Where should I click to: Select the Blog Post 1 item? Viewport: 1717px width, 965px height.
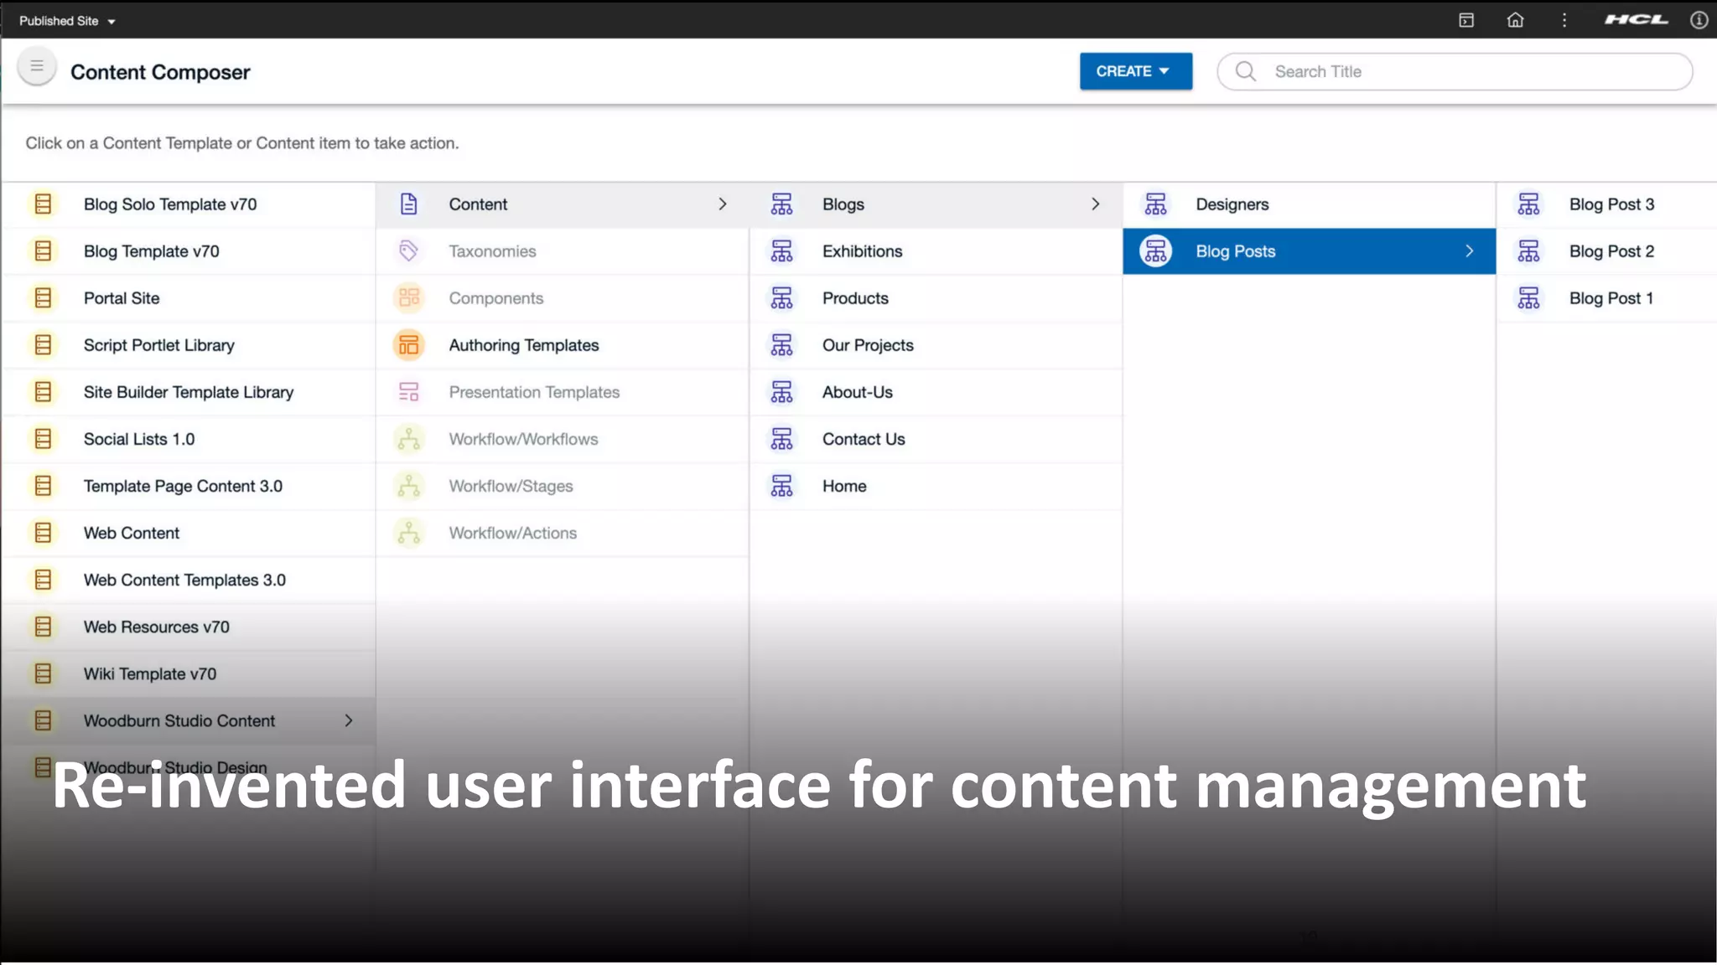point(1607,298)
